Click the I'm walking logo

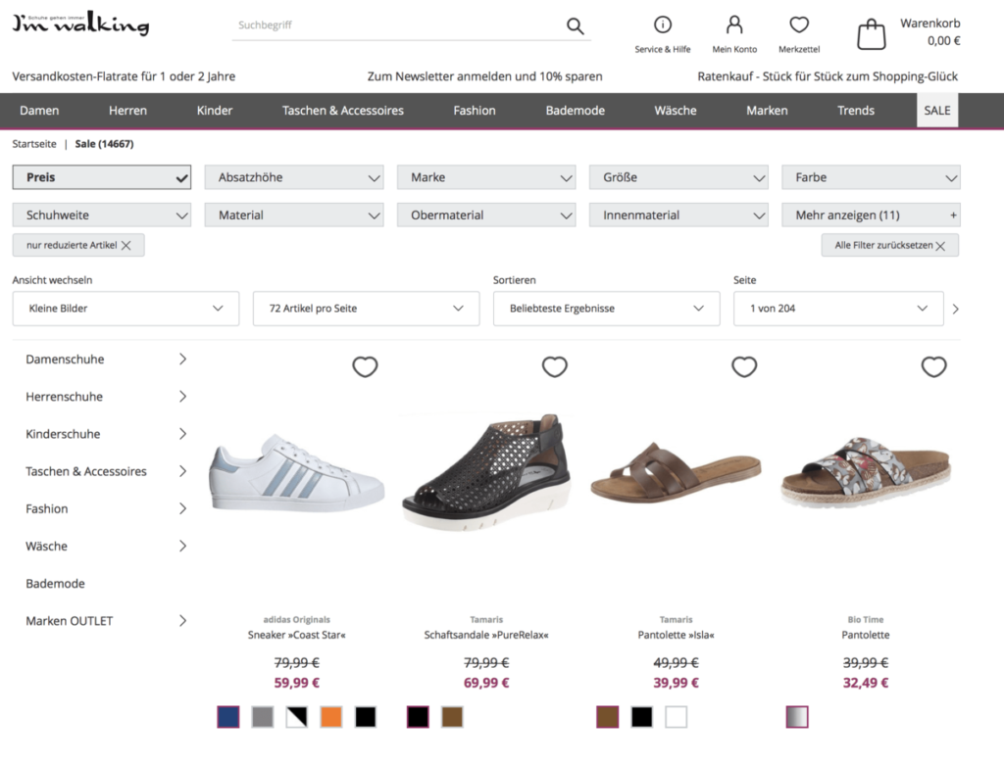(x=79, y=24)
